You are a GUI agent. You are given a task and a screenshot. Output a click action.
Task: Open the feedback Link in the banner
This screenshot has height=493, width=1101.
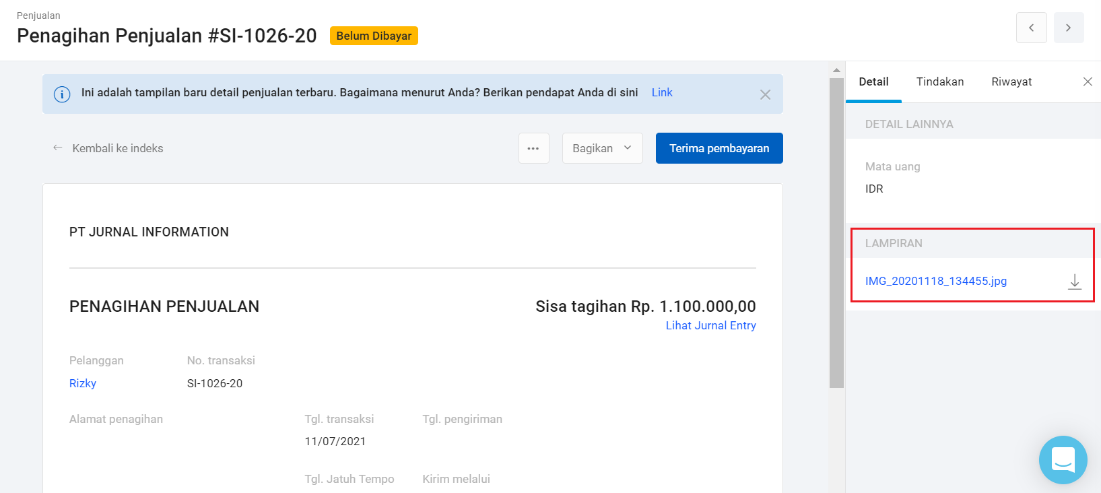[661, 93]
